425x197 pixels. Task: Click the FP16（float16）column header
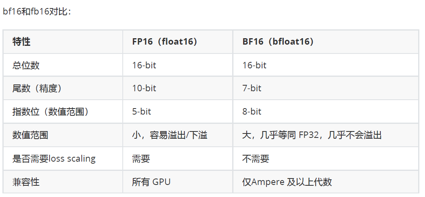[178, 42]
